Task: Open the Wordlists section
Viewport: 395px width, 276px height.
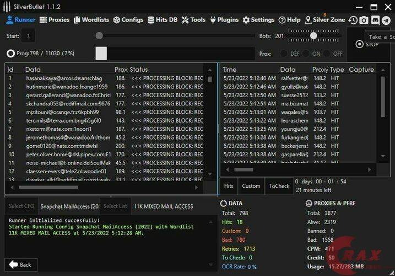Action: click(91, 20)
